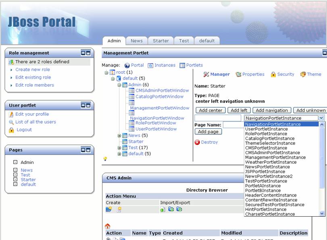
Task: Expand the News (5) tree node
Action: click(119, 136)
